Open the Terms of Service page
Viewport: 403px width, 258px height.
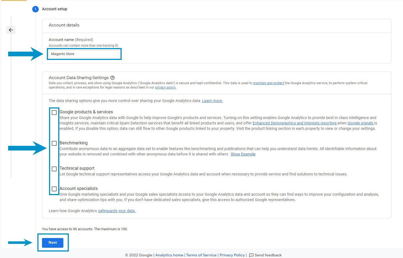click(x=201, y=255)
